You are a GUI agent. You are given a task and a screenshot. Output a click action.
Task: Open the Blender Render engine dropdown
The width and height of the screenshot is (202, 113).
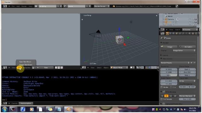point(102,6)
